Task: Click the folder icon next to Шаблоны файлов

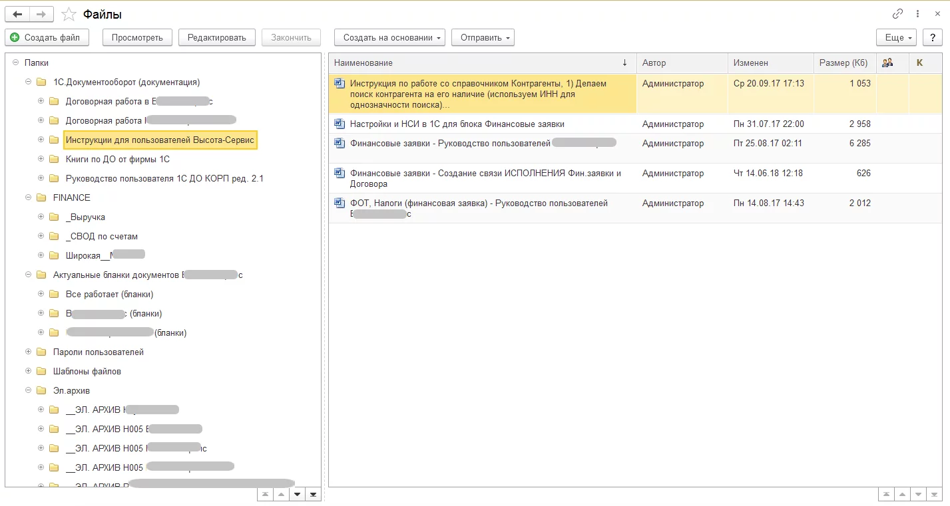Action: 41,371
